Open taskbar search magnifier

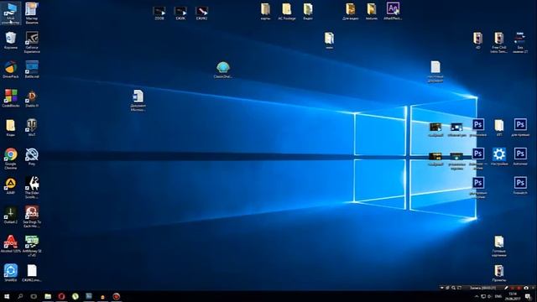[20, 296]
